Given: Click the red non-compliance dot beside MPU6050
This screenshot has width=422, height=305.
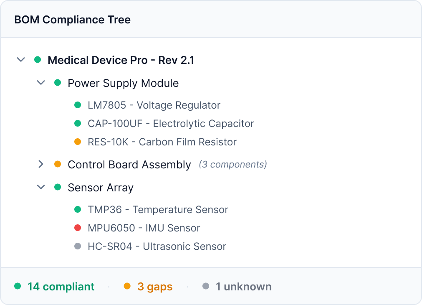Looking at the screenshot, I should [78, 228].
